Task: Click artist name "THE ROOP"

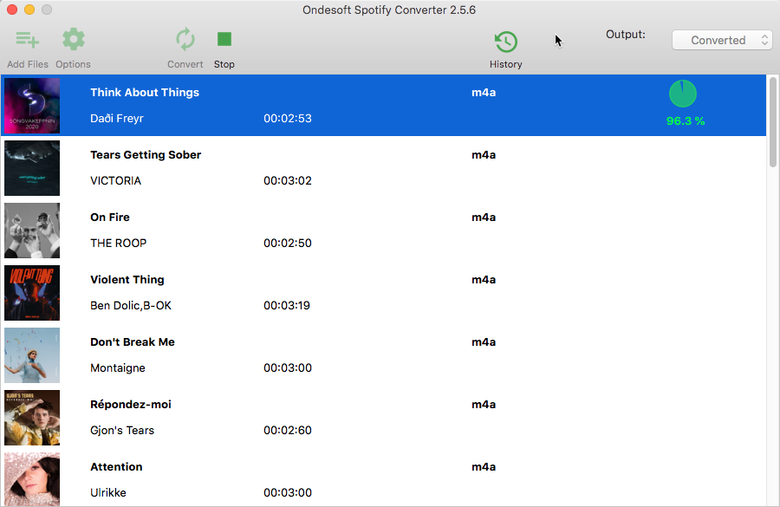Action: [119, 243]
